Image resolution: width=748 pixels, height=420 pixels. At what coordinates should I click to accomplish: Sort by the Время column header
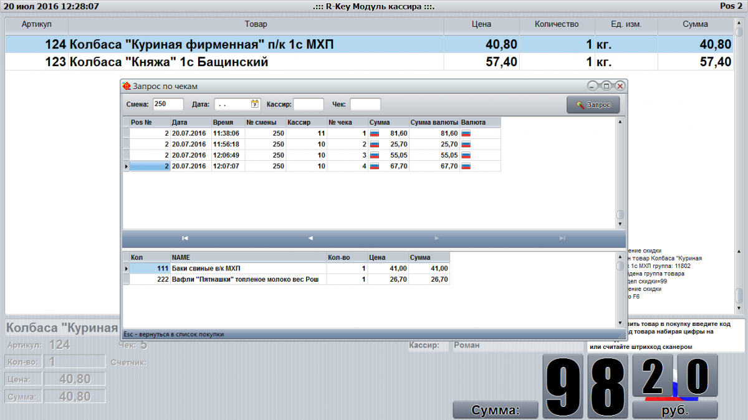[227, 123]
